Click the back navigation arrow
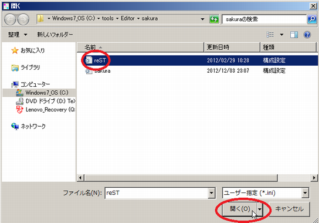319x223 pixels. [10, 19]
